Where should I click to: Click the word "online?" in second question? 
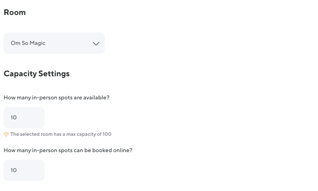pyautogui.click(x=122, y=150)
